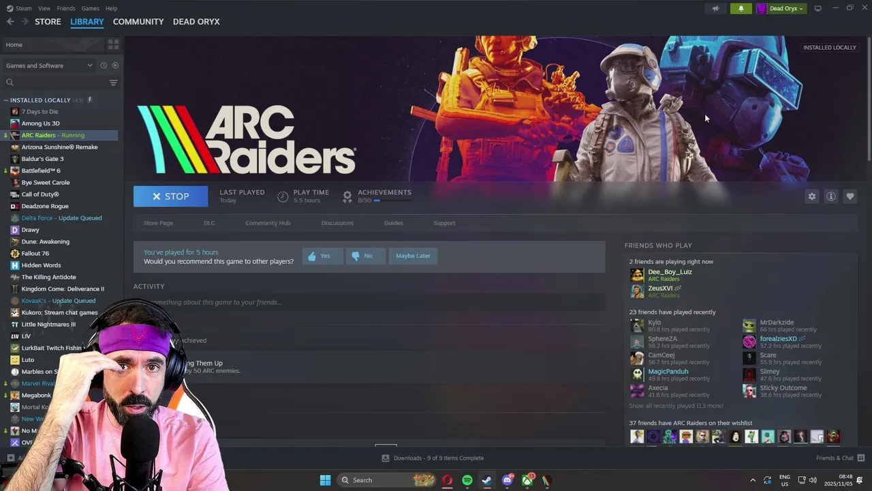The height and width of the screenshot is (491, 872).
Task: Open Opera browser from the taskbar
Action: point(447,480)
